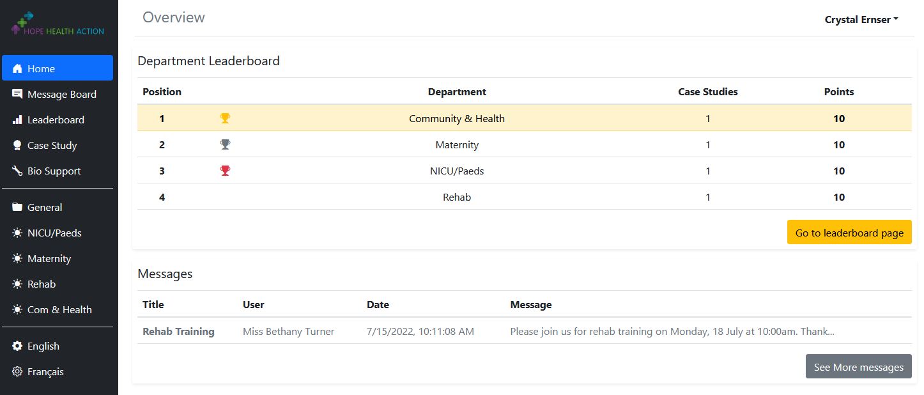Click the Overview page heading
The height and width of the screenshot is (395, 924).
(x=174, y=17)
